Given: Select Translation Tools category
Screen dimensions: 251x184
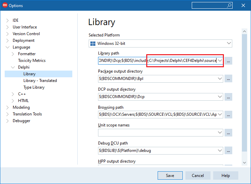Looking at the screenshot, I should (x=27, y=114).
